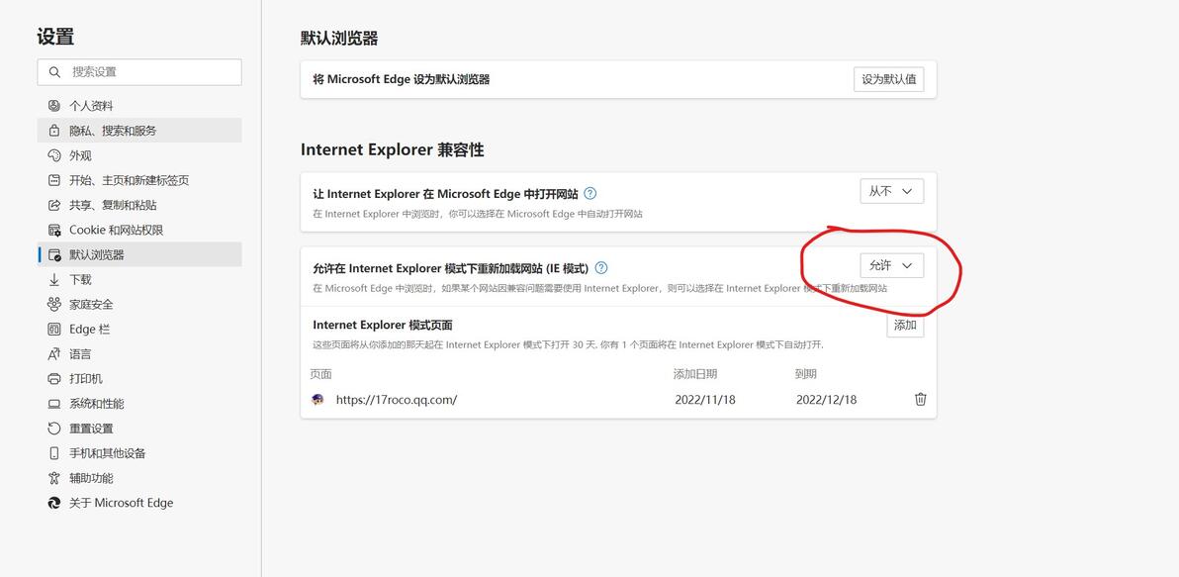Click into the 搜索设置 search field
Viewport: 1179px width, 577px height.
139,72
